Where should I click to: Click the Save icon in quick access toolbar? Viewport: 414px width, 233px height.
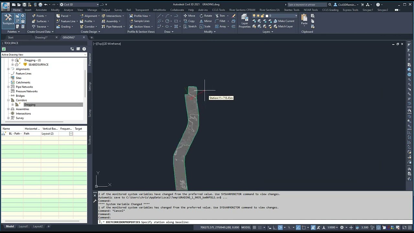pos(24,5)
